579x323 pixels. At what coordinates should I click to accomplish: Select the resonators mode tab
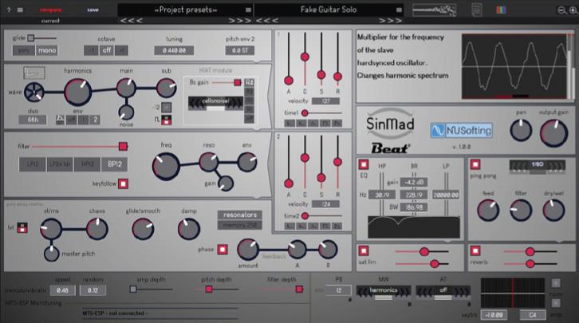point(239,215)
